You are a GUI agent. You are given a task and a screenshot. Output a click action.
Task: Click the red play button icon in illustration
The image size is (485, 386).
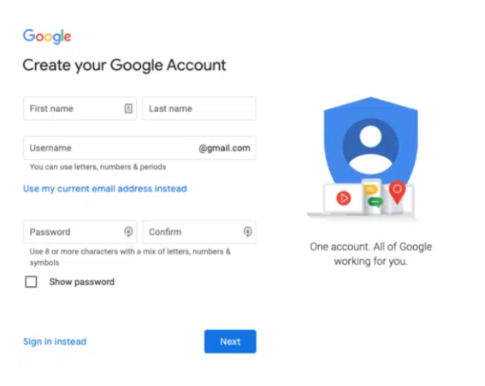[x=344, y=198]
